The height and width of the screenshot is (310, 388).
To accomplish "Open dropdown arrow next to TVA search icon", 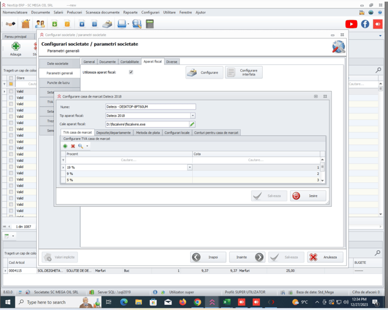I will click(87, 146).
